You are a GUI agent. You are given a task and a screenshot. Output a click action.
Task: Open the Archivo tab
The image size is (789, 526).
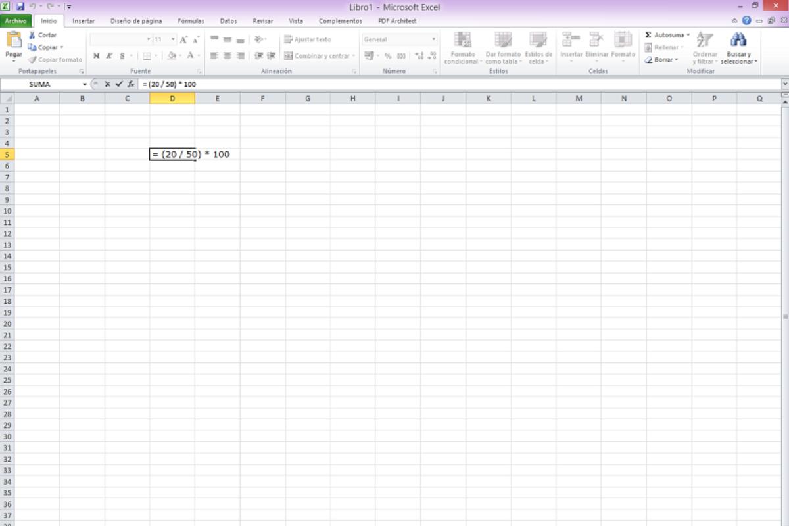(x=15, y=21)
